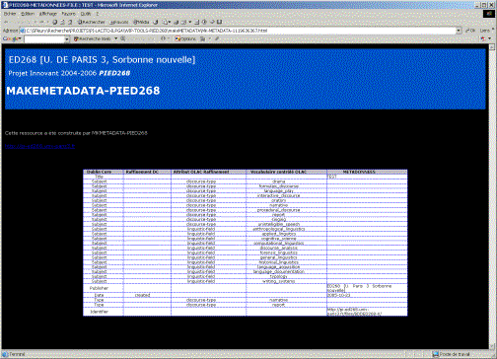Open the Rechercher search toolbar button
The height and width of the screenshot is (359, 497).
pyautogui.click(x=91, y=22)
